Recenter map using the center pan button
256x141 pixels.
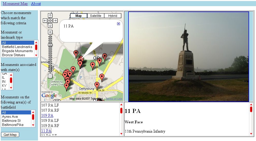50,20
